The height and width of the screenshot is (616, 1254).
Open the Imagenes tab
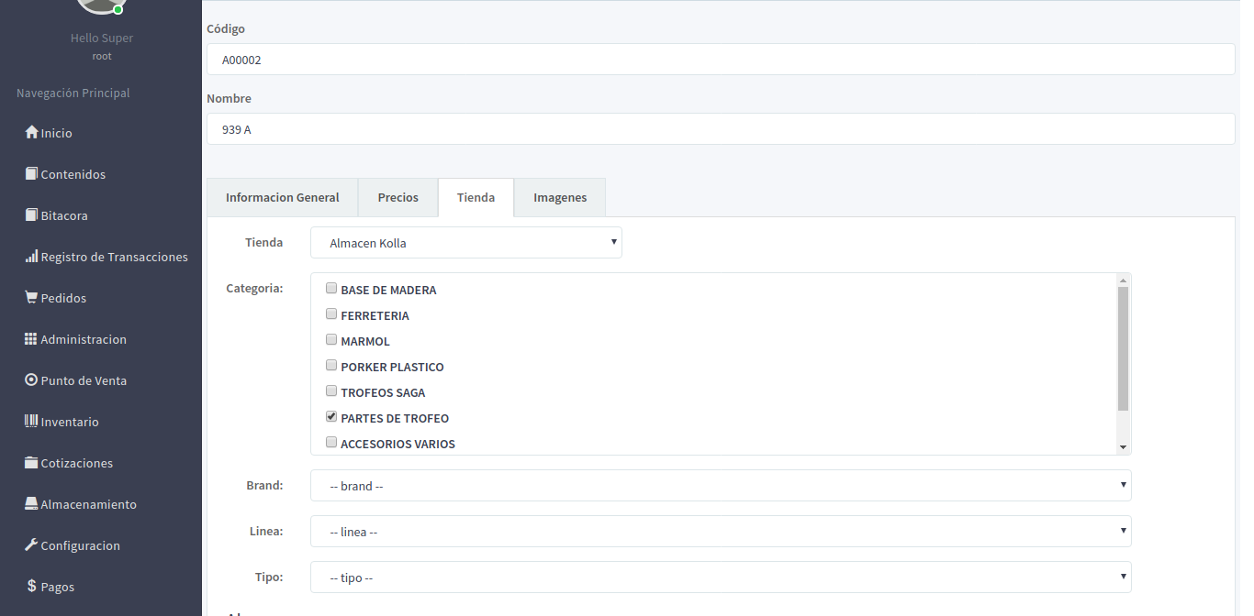click(x=559, y=197)
